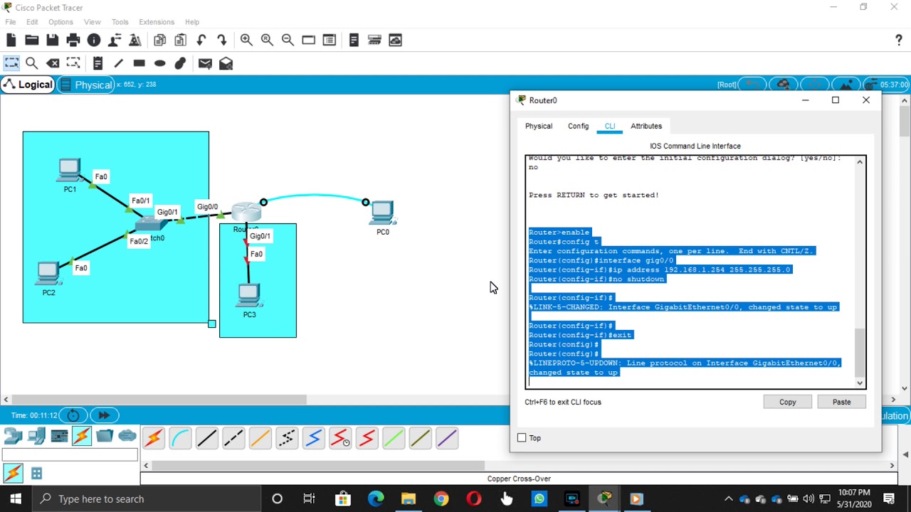Open File Explorer from the taskbar

click(409, 499)
